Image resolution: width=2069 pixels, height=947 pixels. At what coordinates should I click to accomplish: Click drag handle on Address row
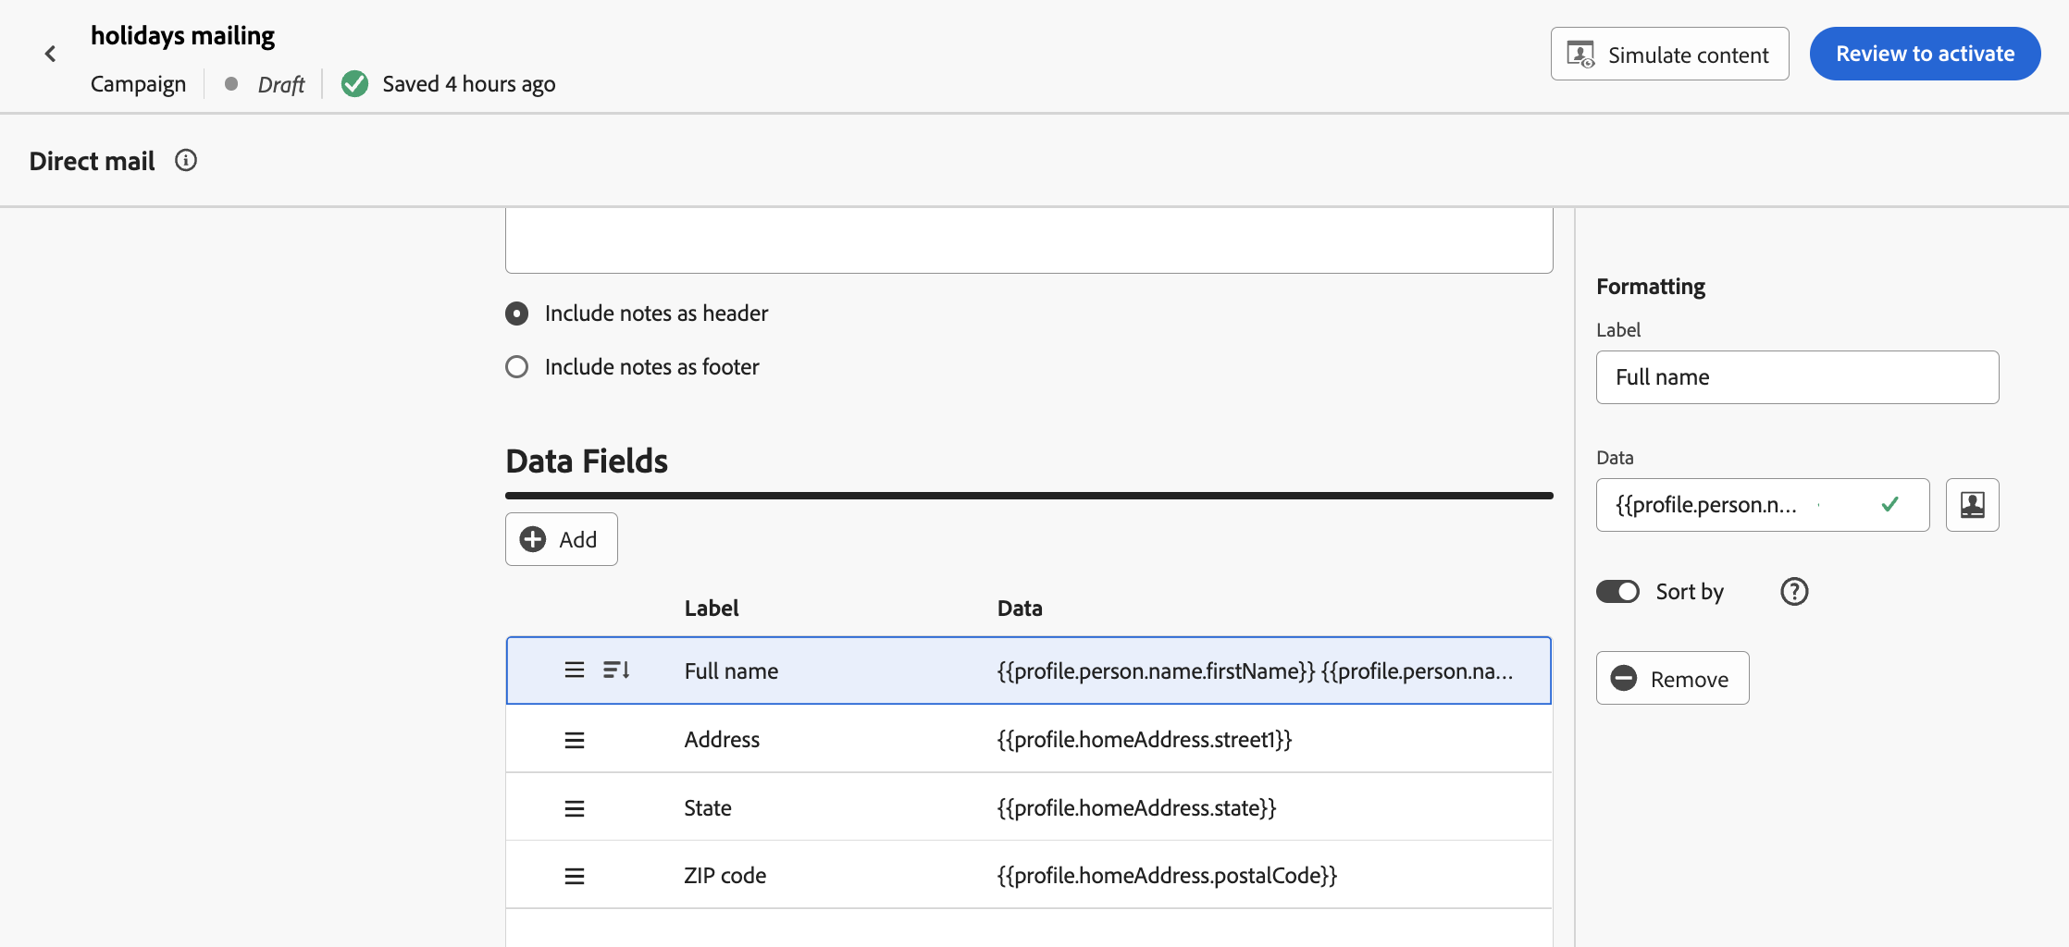tap(575, 740)
